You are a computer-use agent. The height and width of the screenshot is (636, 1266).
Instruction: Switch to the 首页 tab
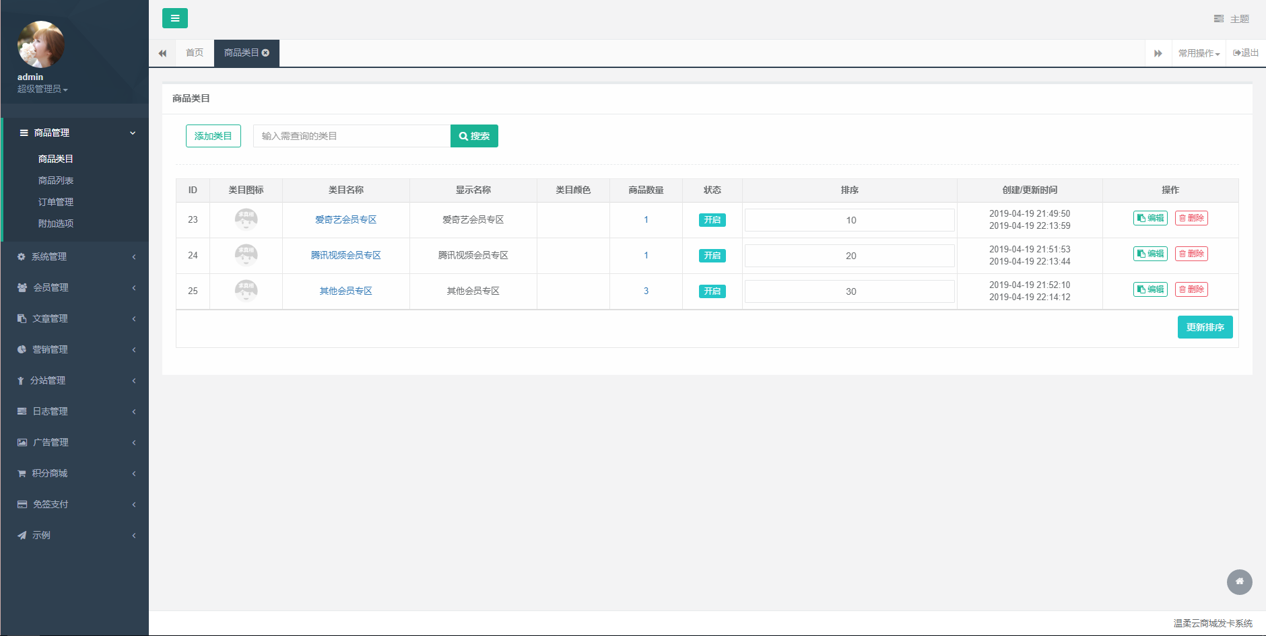tap(195, 52)
